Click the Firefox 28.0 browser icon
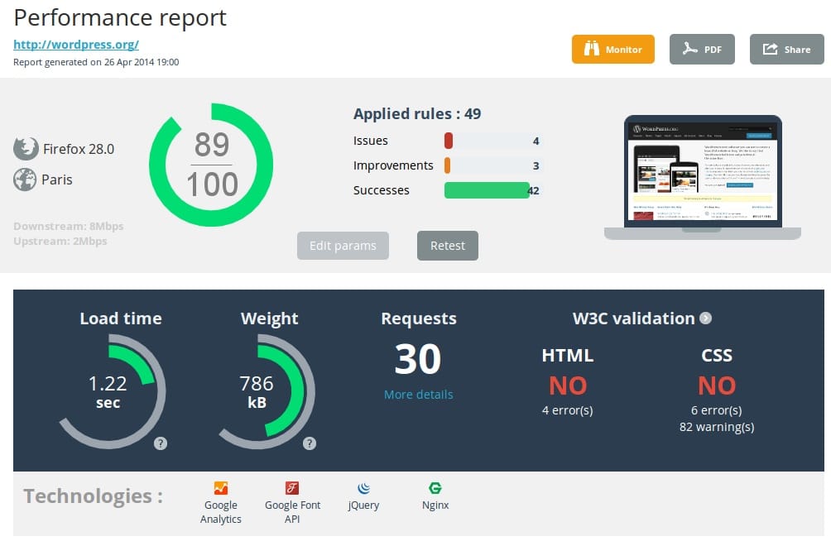Viewport: 831px width, 546px height. coord(26,149)
